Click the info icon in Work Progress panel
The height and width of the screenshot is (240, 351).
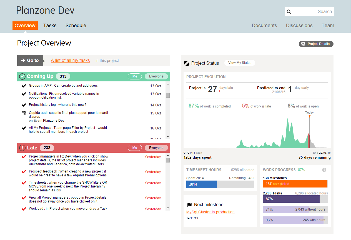[x=324, y=169]
